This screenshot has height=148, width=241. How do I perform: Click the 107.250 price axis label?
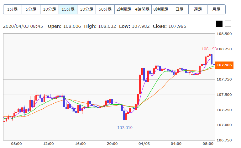coord(224,110)
